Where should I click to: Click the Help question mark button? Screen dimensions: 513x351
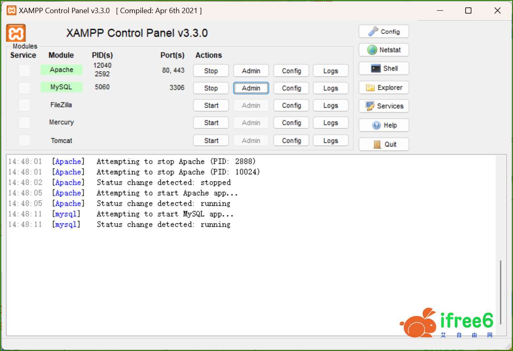point(384,126)
